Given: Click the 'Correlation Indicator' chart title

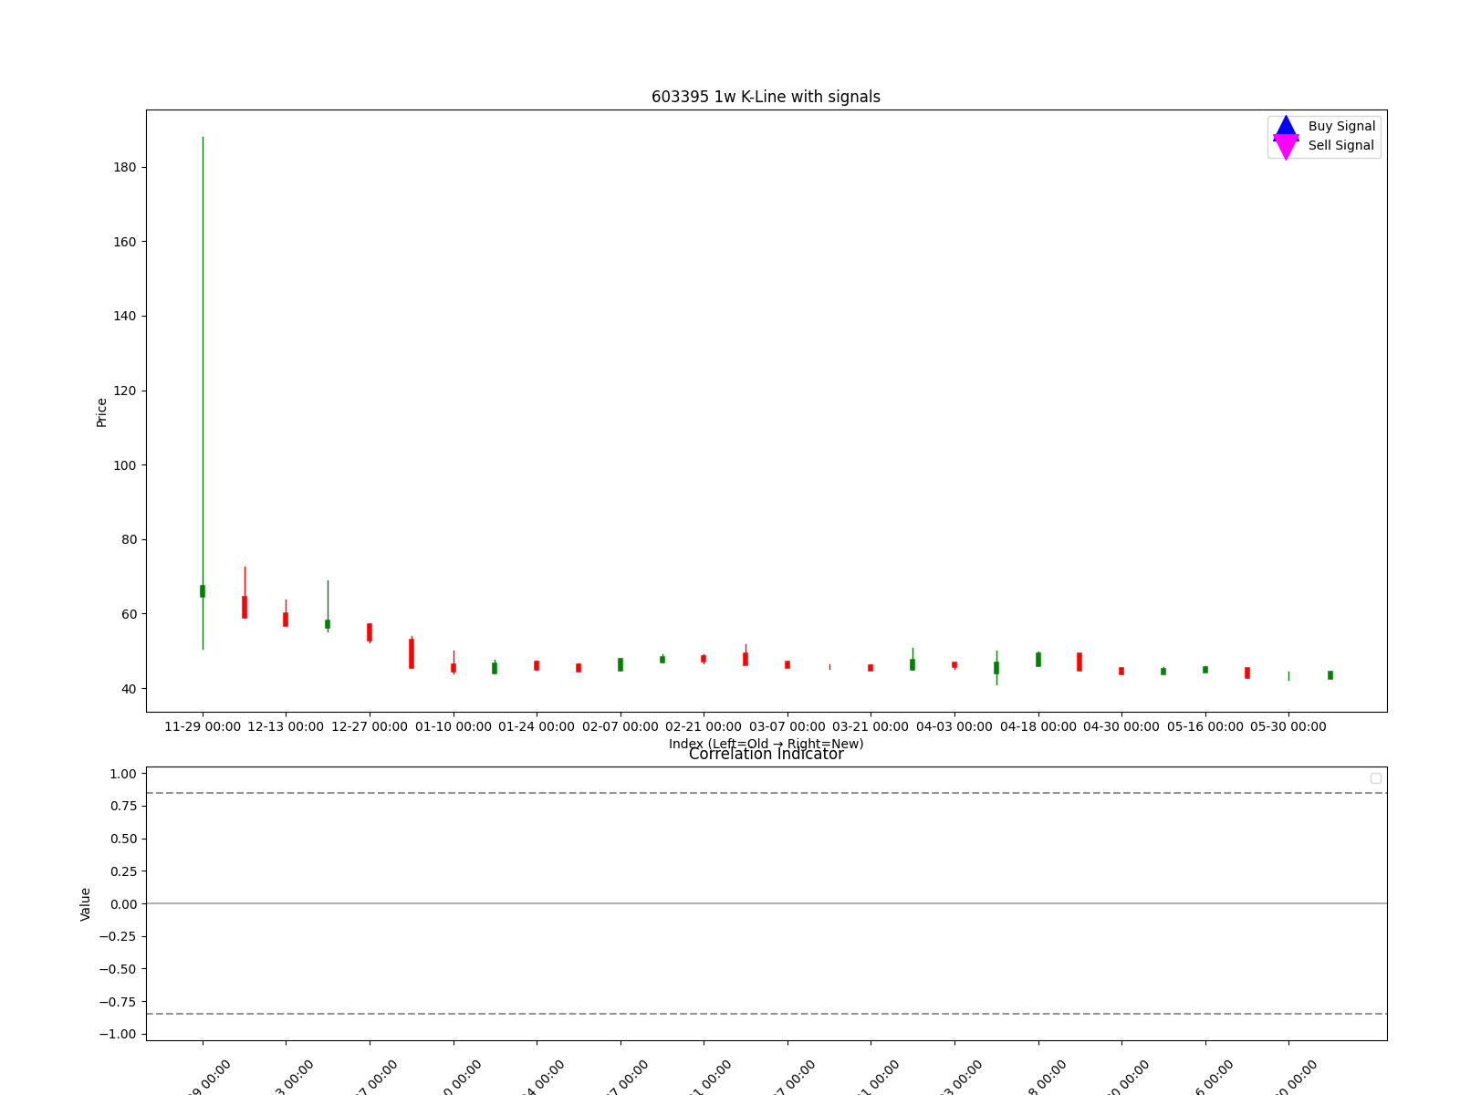Looking at the screenshot, I should point(766,754).
